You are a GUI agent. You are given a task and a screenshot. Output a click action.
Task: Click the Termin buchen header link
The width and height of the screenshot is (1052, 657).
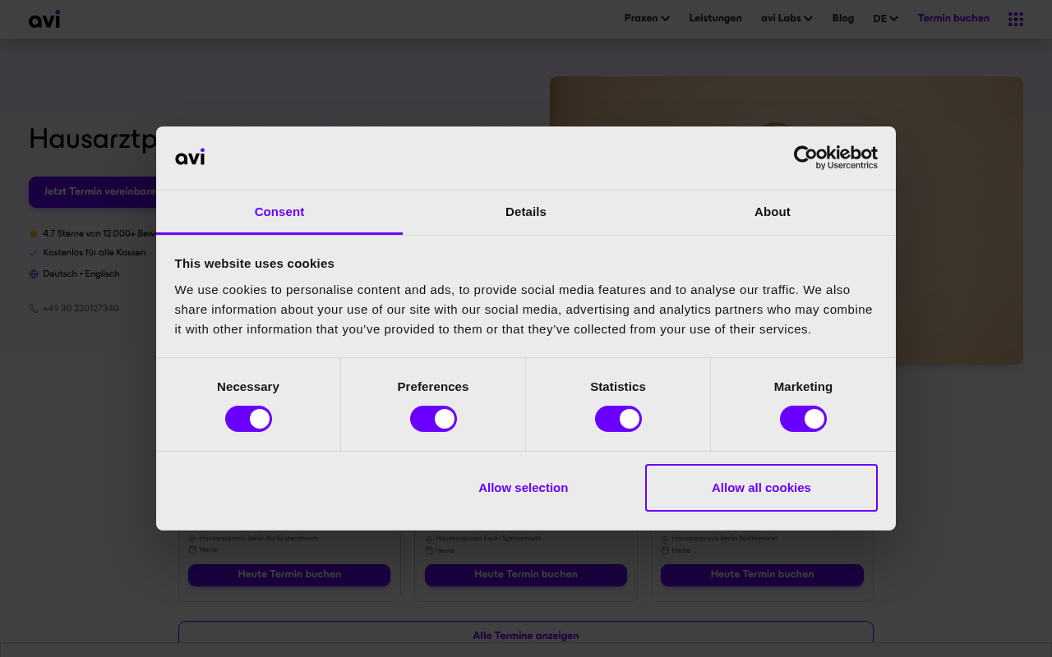pos(953,18)
